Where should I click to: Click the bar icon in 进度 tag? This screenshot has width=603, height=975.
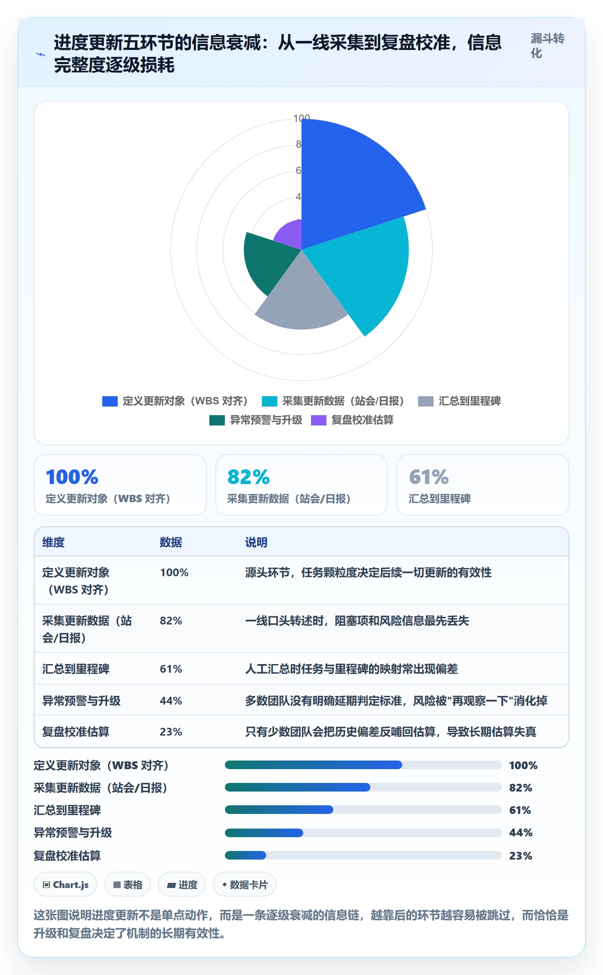[171, 885]
